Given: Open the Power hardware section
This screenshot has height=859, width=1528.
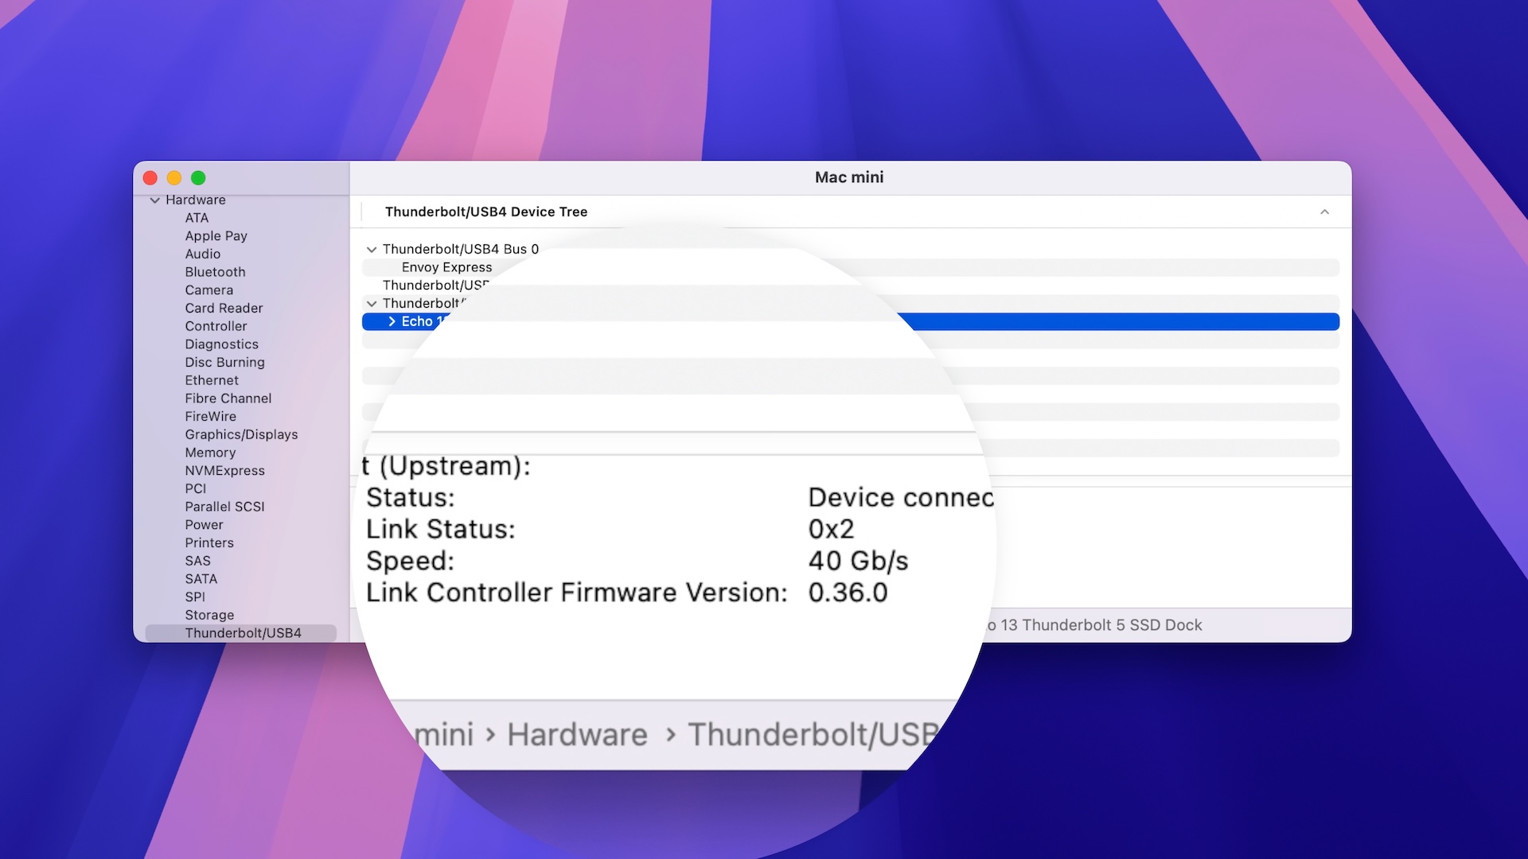Looking at the screenshot, I should pyautogui.click(x=204, y=525).
